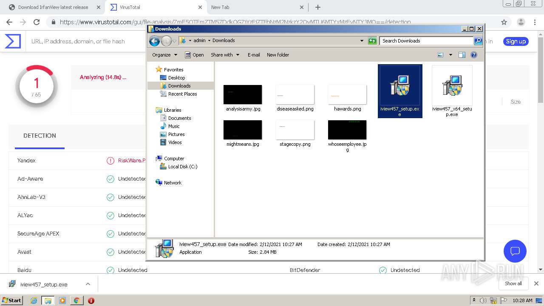Select Network in navigation pane
544x306 pixels.
tap(173, 183)
